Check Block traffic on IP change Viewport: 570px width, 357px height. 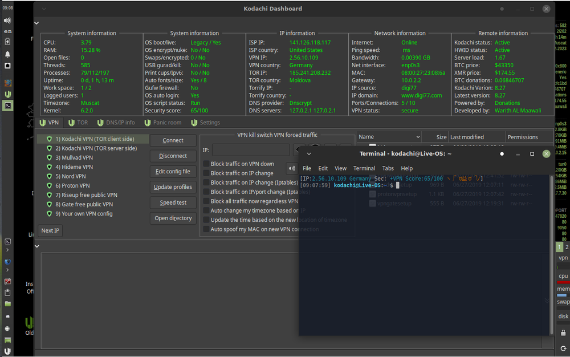click(206, 173)
